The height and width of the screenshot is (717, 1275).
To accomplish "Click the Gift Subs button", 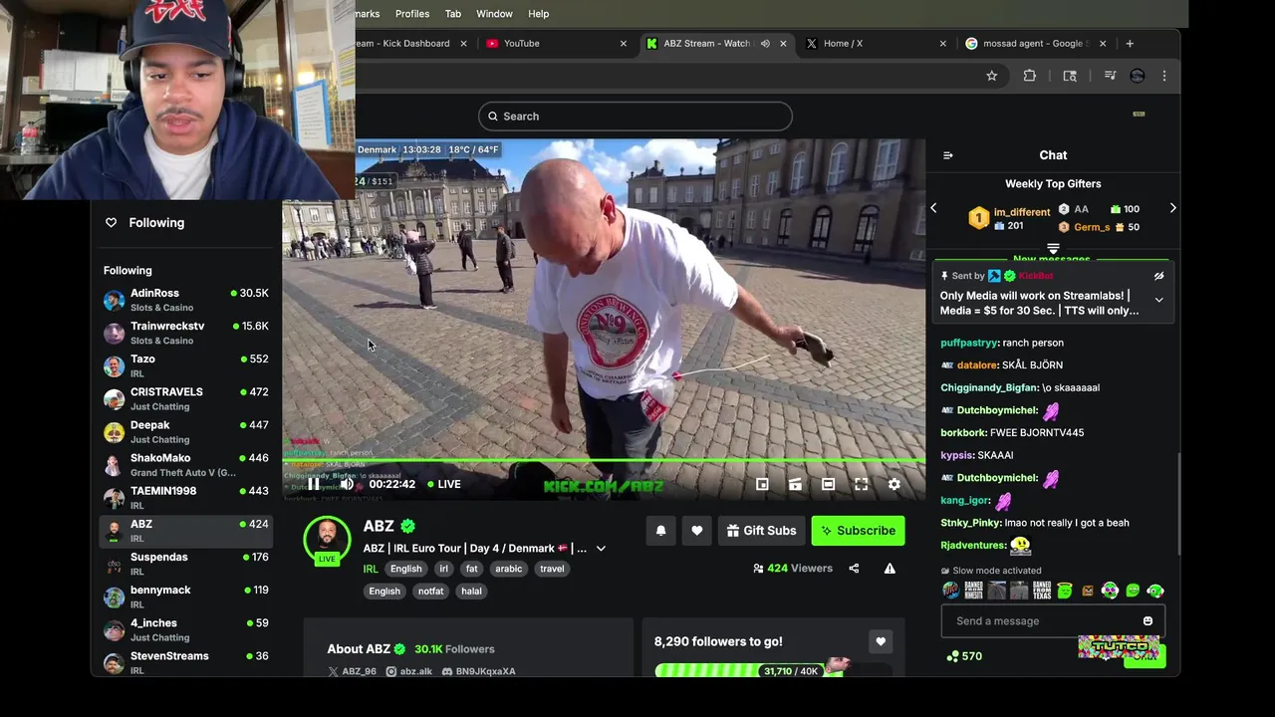I will click(x=762, y=531).
